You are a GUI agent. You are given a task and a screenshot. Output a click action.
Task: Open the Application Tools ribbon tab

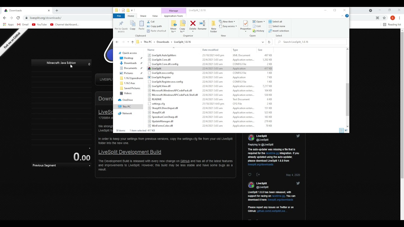(173, 16)
